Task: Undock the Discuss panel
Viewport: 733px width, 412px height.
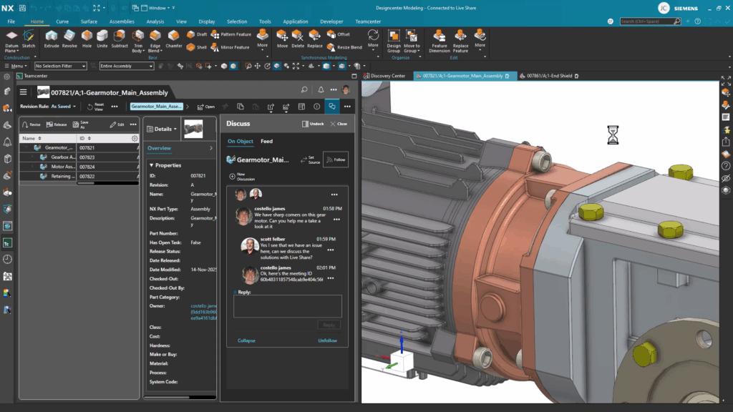Action: point(313,124)
